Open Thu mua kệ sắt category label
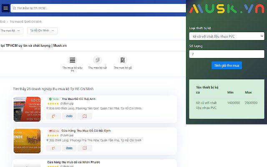The height and width of the screenshot is (167, 267). pyautogui.click(x=98, y=68)
